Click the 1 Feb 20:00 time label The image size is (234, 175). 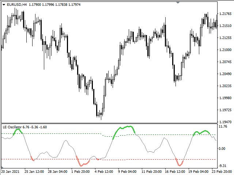pos(80,172)
